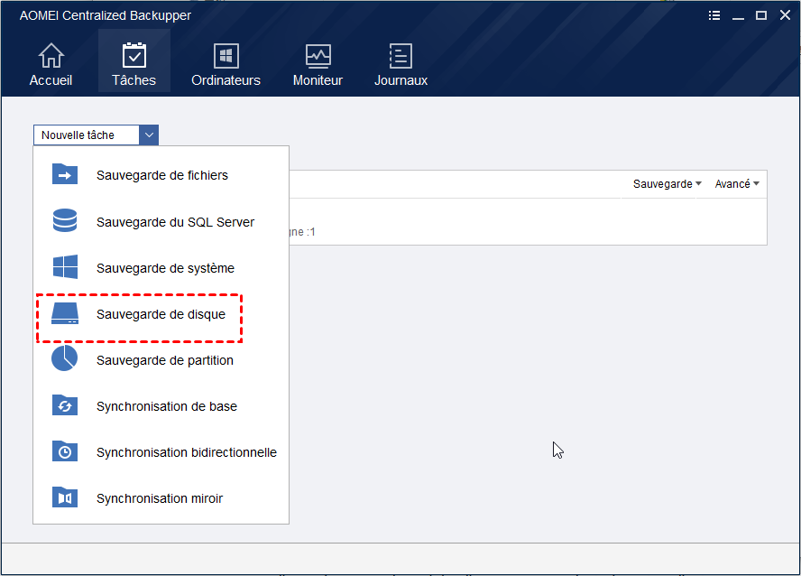Image resolution: width=801 pixels, height=576 pixels.
Task: Click the Tâches calendar check icon
Action: click(x=134, y=55)
